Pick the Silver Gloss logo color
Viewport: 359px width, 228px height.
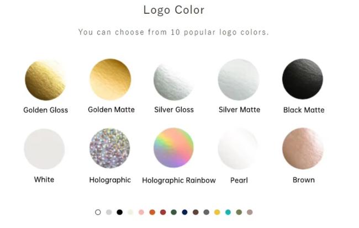point(173,79)
